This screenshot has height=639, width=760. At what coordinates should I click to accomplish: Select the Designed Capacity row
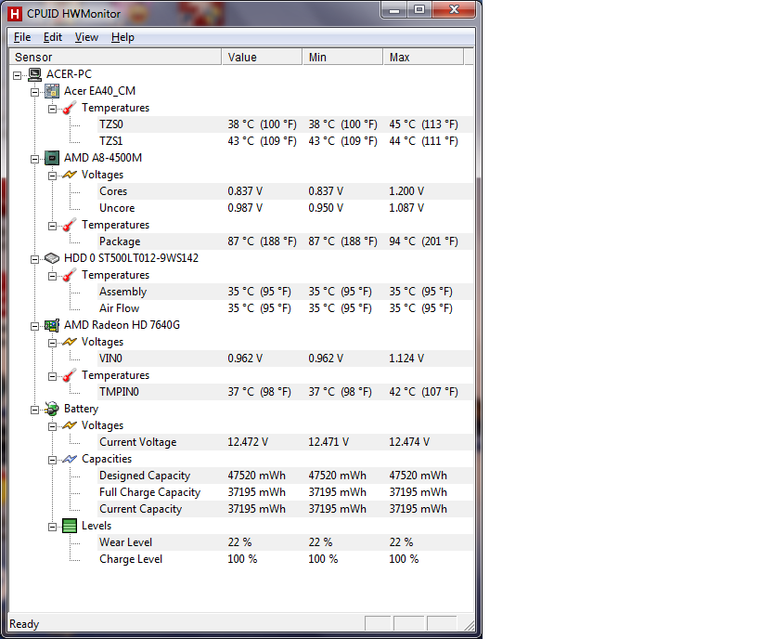285,476
